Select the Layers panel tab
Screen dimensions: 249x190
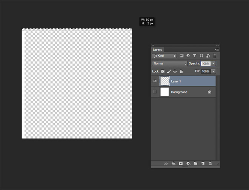click(x=157, y=50)
